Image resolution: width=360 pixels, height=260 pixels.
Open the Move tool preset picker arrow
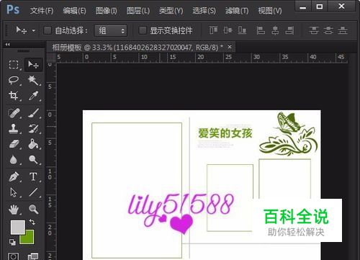tap(34, 31)
